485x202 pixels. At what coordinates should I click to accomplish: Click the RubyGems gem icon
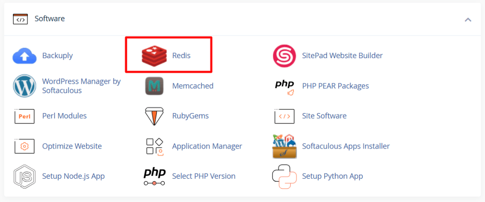(154, 116)
